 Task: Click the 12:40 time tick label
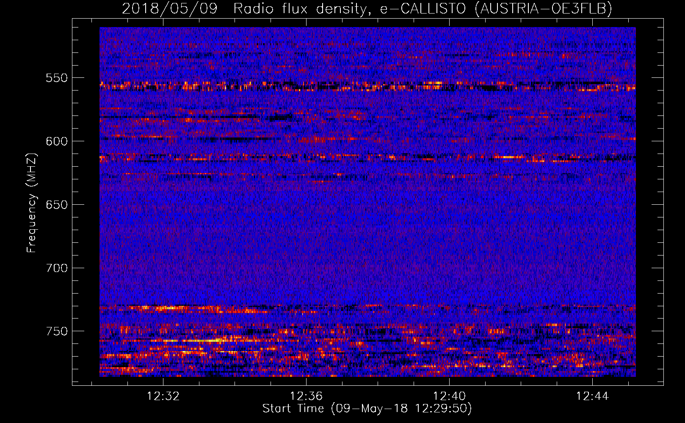click(x=449, y=396)
